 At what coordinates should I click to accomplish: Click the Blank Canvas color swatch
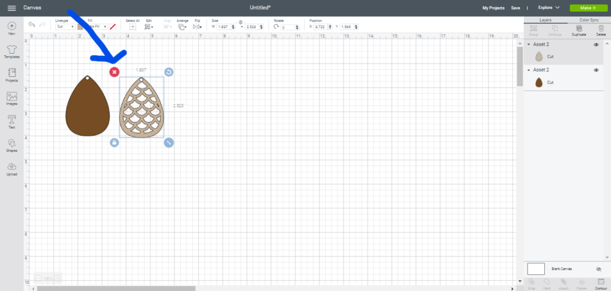tap(536, 269)
